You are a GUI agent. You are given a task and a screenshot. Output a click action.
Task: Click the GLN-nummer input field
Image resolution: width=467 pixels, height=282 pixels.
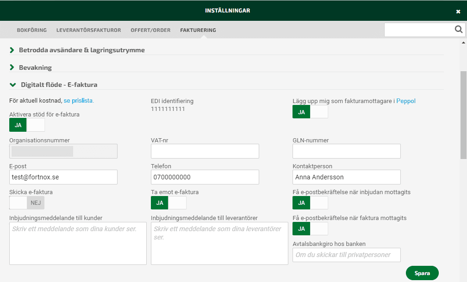click(347, 151)
